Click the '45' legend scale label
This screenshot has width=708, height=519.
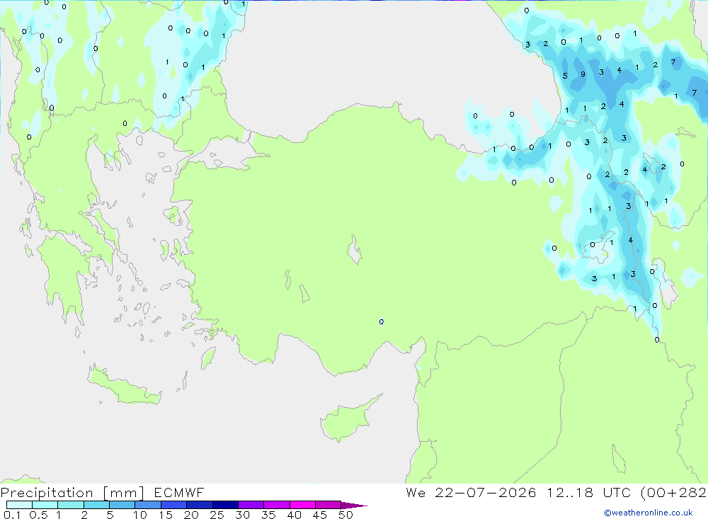click(320, 515)
